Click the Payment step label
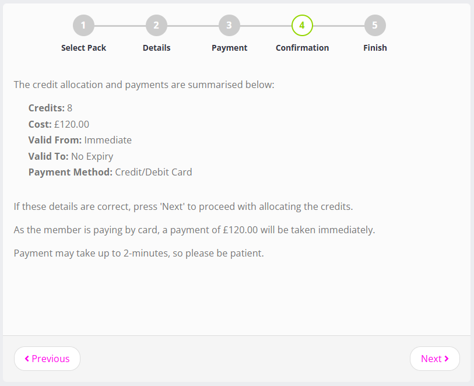Image resolution: width=474 pixels, height=386 pixels. pos(229,48)
